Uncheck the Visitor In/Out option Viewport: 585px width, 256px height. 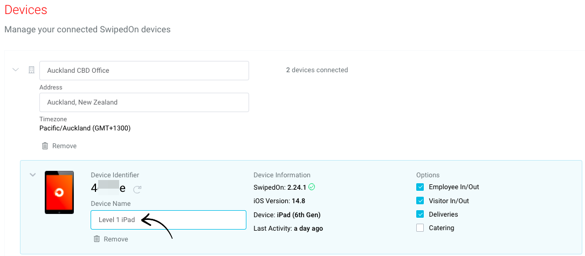420,201
